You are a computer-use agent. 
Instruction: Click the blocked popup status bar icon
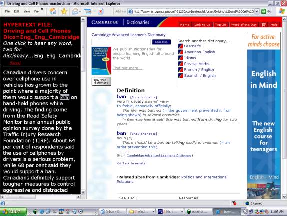[x=234, y=203]
